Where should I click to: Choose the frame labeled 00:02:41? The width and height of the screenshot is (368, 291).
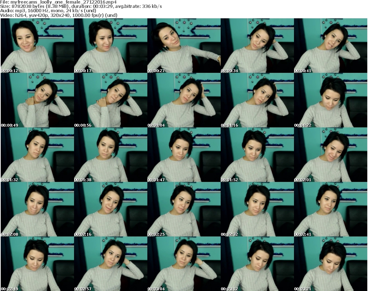coord(331,209)
